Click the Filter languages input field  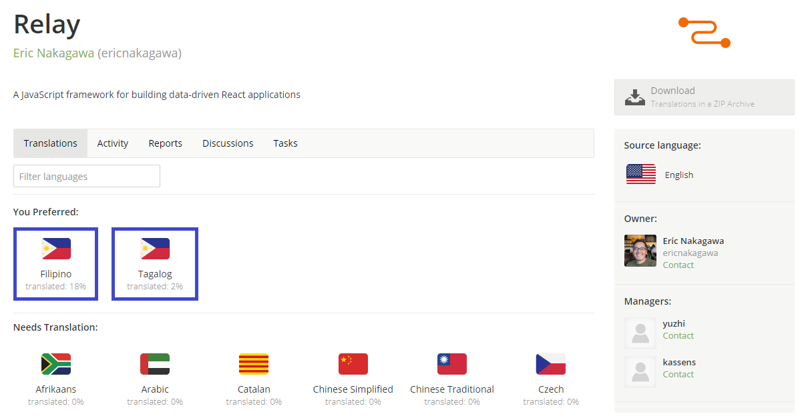87,176
